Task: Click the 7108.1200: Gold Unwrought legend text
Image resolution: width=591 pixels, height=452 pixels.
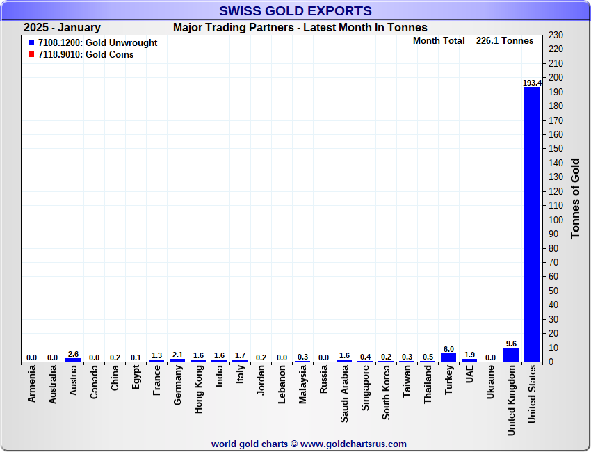Action: click(98, 43)
